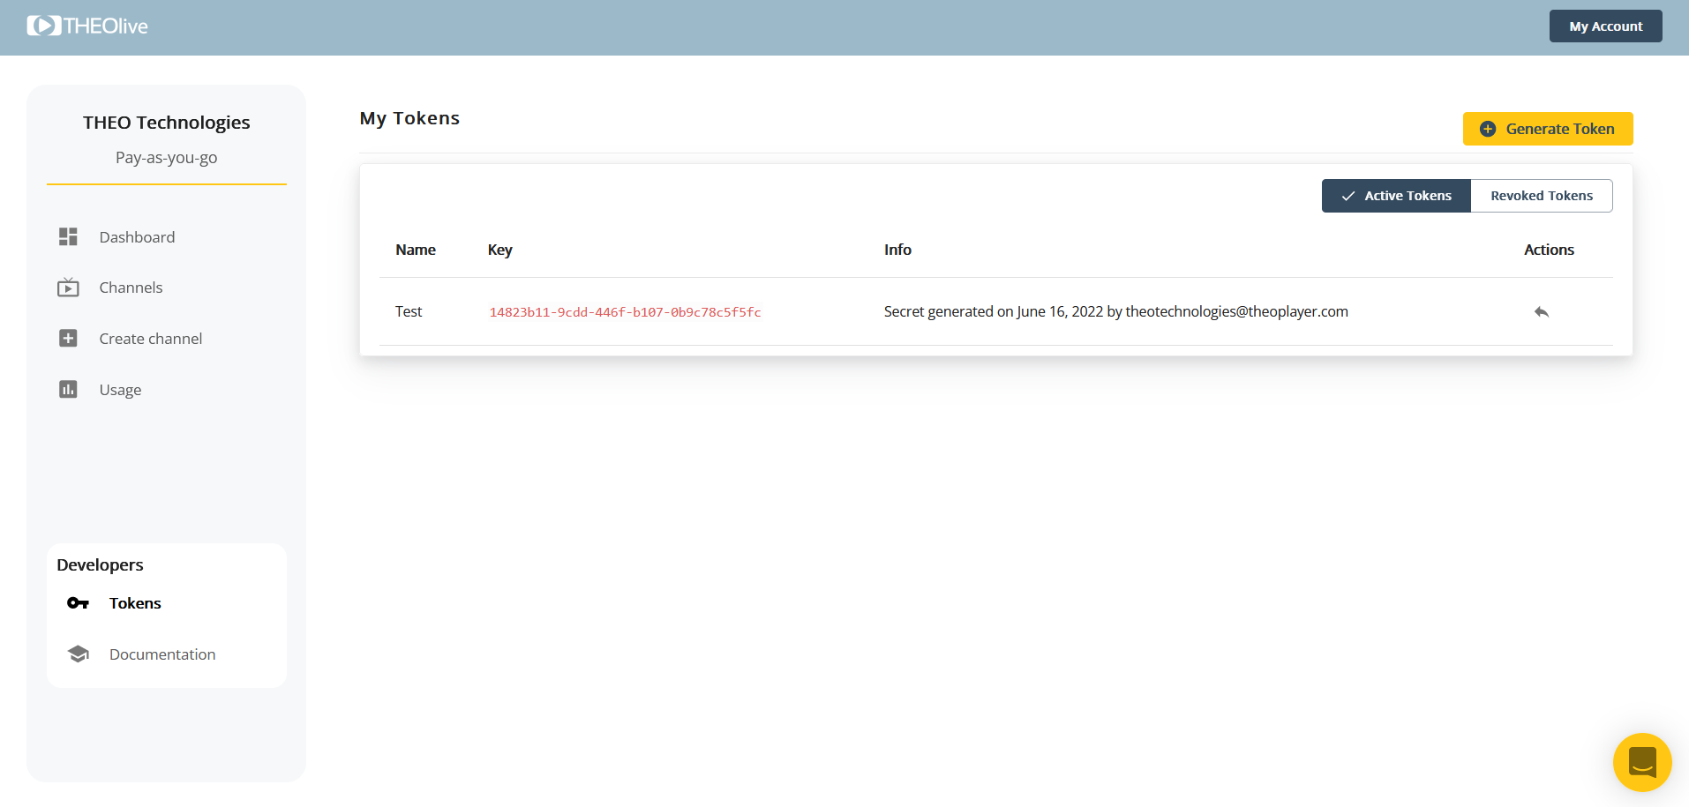Open the Documentation link under Developers
Screen dimensions: 1689x807
pos(162,654)
